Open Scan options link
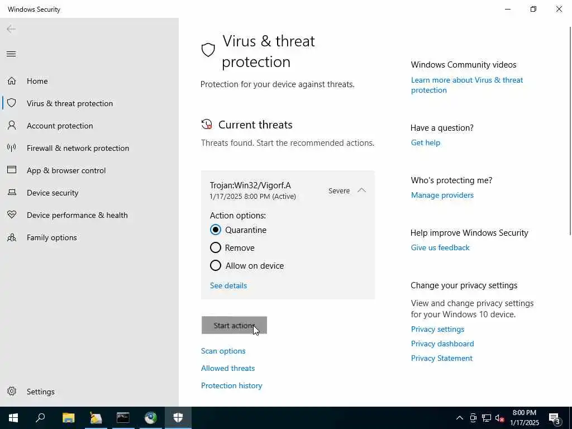572x429 pixels. point(223,351)
